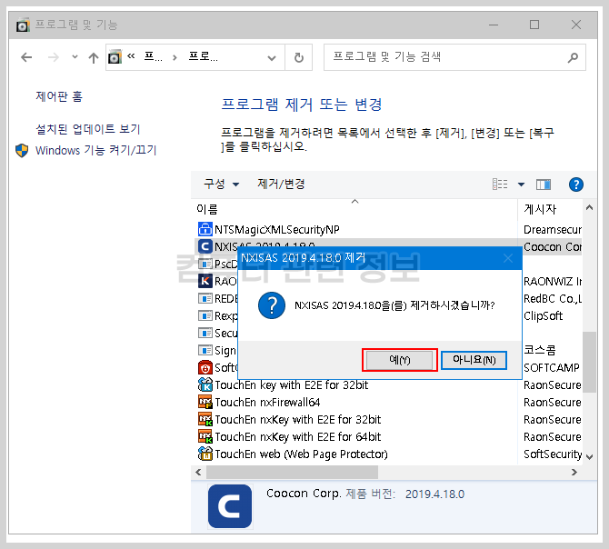Select TouchEn nxFirewall64
Image resolution: width=609 pixels, height=549 pixels.
coord(267,403)
